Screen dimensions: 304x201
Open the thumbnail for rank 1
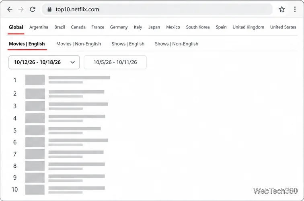(35, 80)
